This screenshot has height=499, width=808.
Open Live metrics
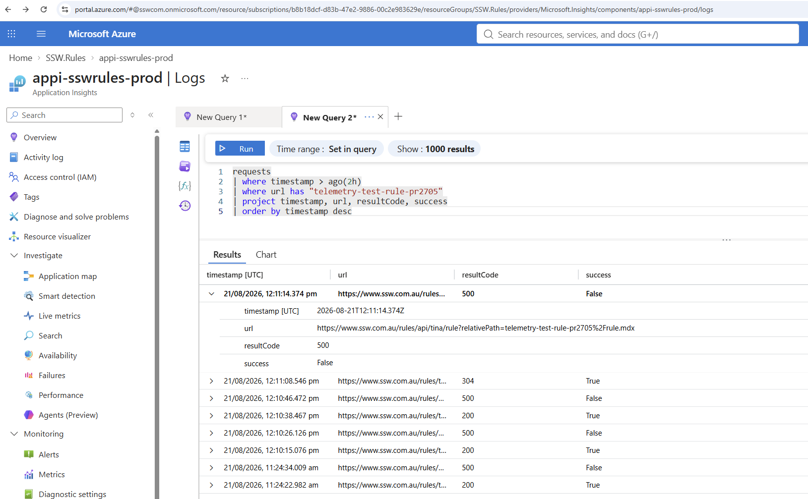click(x=60, y=316)
